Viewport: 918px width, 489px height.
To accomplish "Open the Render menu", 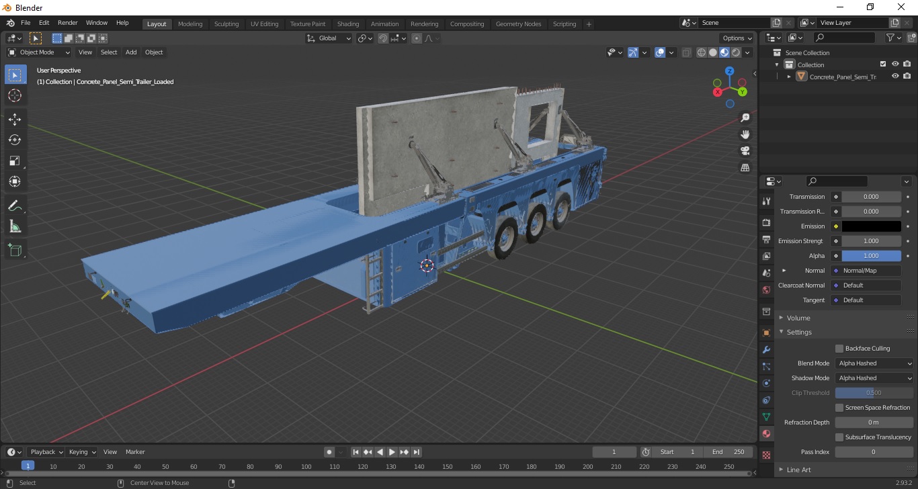I will (67, 23).
